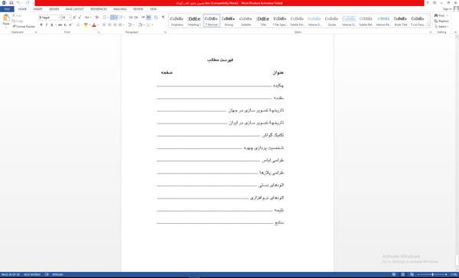This screenshot has width=459, height=278.
Task: Click the Ribbon Display Options icon
Action: pyautogui.click(x=435, y=2)
